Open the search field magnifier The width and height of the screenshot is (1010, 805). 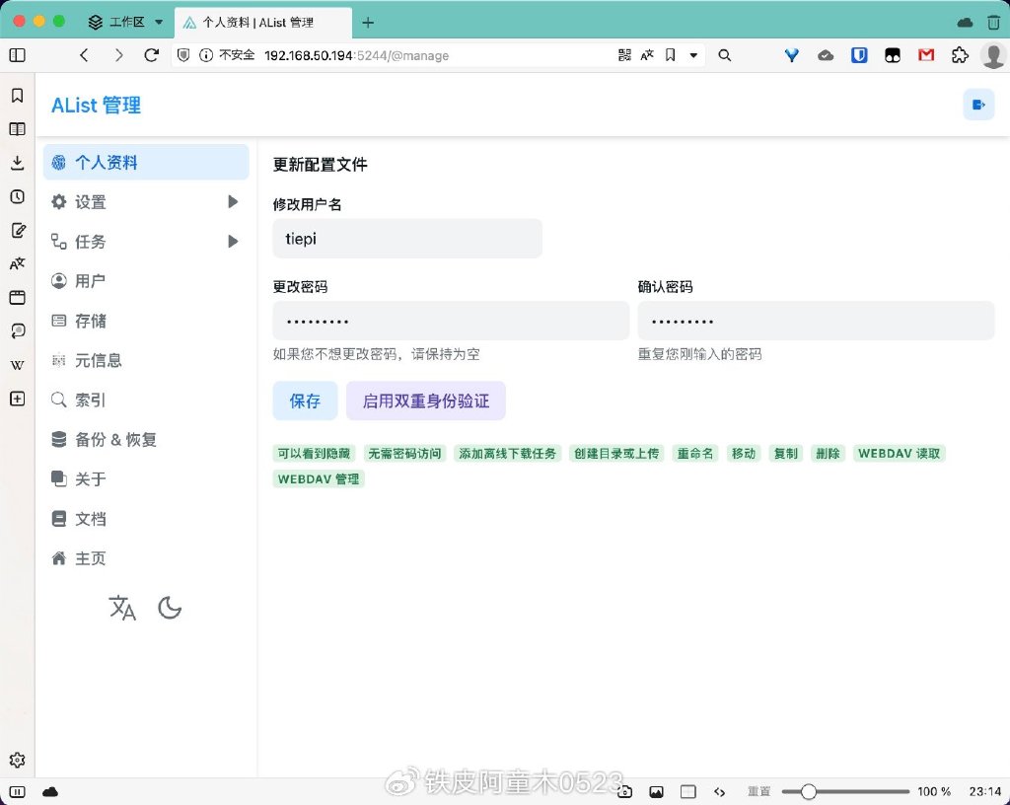pyautogui.click(x=725, y=55)
